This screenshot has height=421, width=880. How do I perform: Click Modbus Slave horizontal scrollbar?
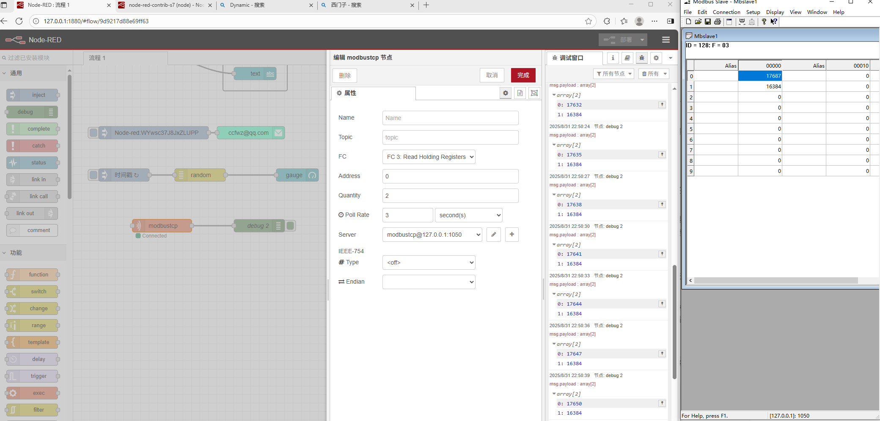pyautogui.click(x=776, y=281)
